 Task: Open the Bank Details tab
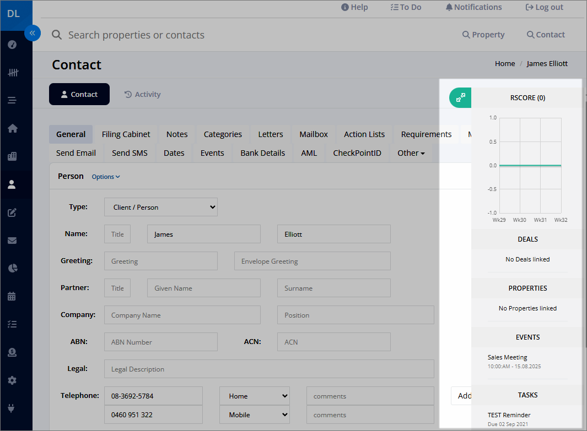pos(263,153)
